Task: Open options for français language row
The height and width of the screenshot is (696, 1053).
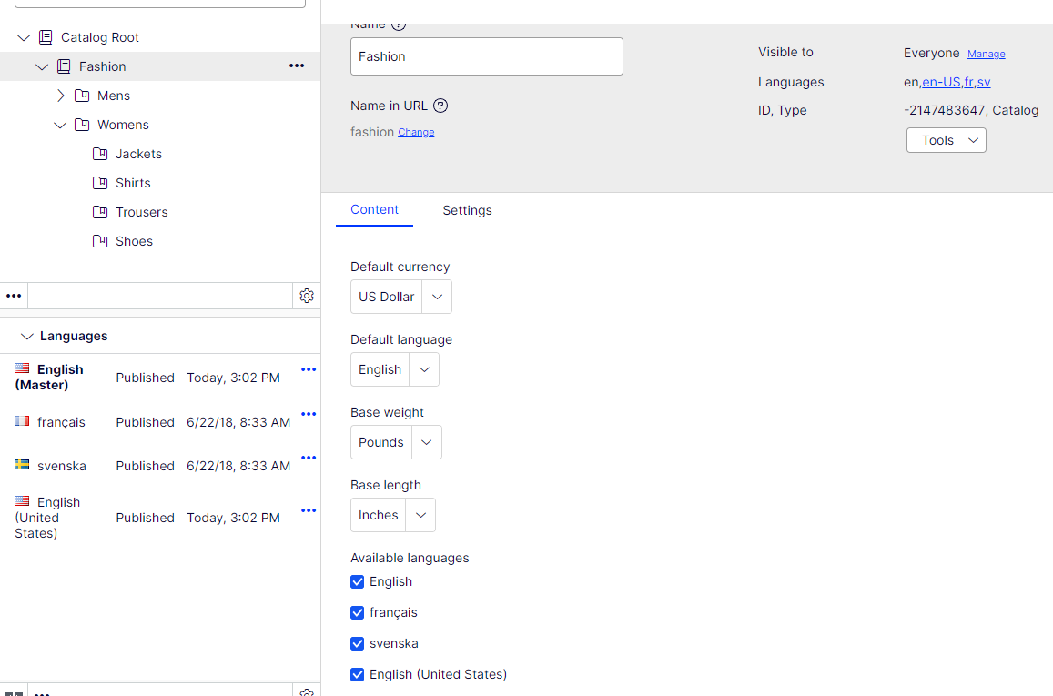Action: (x=309, y=414)
